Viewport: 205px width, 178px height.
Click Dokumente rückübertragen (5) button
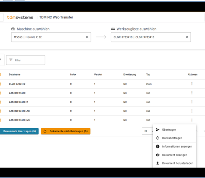point(66,131)
